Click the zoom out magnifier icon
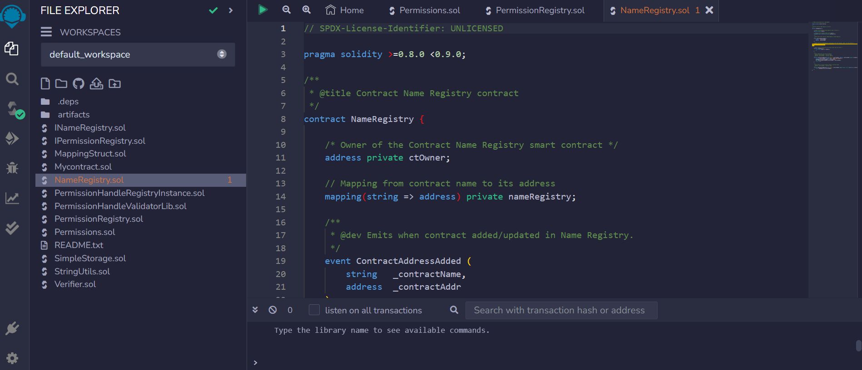Screen dimensions: 862x370 click(286, 10)
